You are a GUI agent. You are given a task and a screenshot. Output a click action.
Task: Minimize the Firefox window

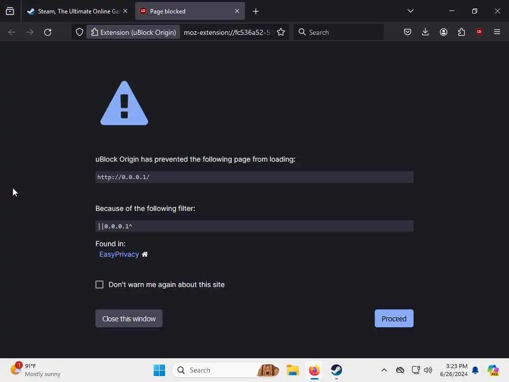(x=451, y=11)
